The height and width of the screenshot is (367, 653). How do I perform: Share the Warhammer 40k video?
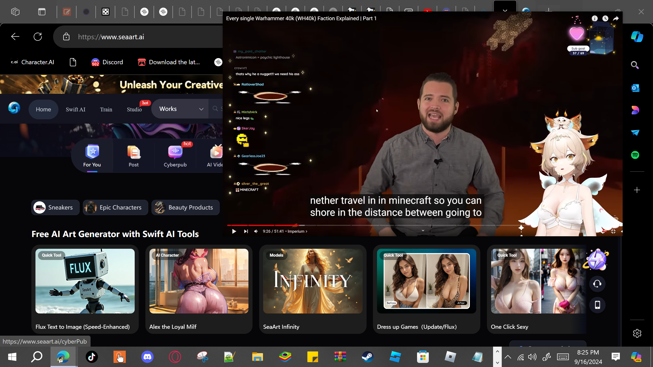616,18
